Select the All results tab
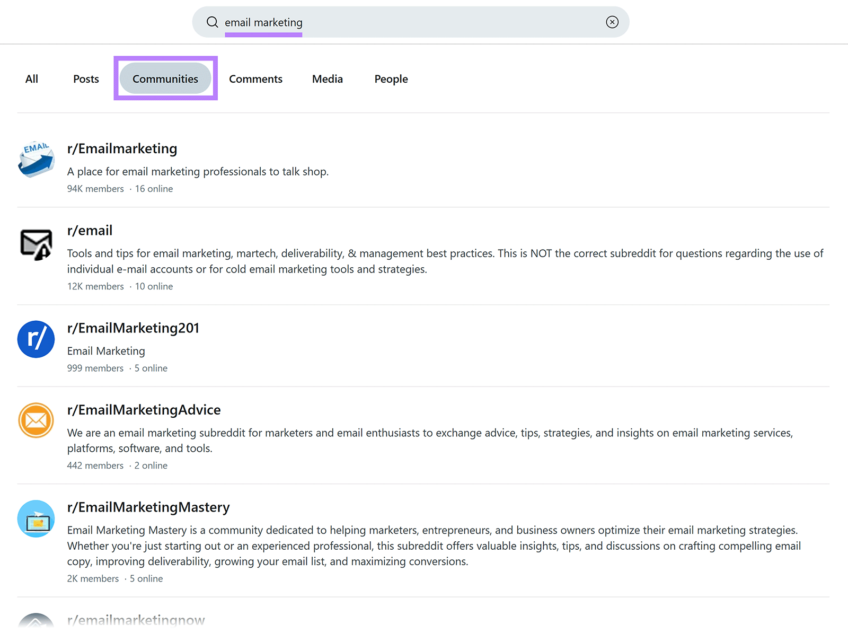This screenshot has width=848, height=633. 31,78
